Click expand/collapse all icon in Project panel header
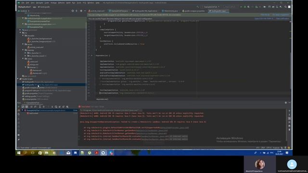Screen dimensions: 308x173 point(77,11)
